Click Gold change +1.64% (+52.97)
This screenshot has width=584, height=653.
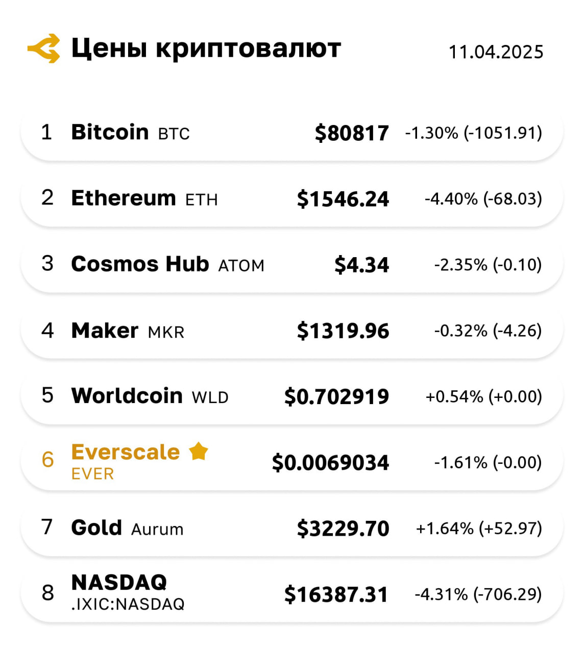tap(479, 528)
